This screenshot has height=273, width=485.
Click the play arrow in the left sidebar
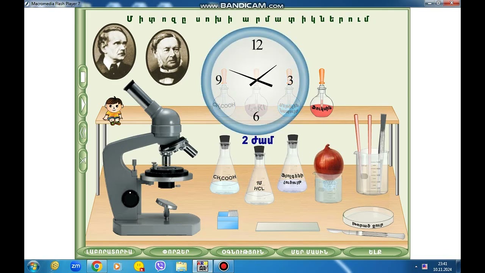(83, 105)
